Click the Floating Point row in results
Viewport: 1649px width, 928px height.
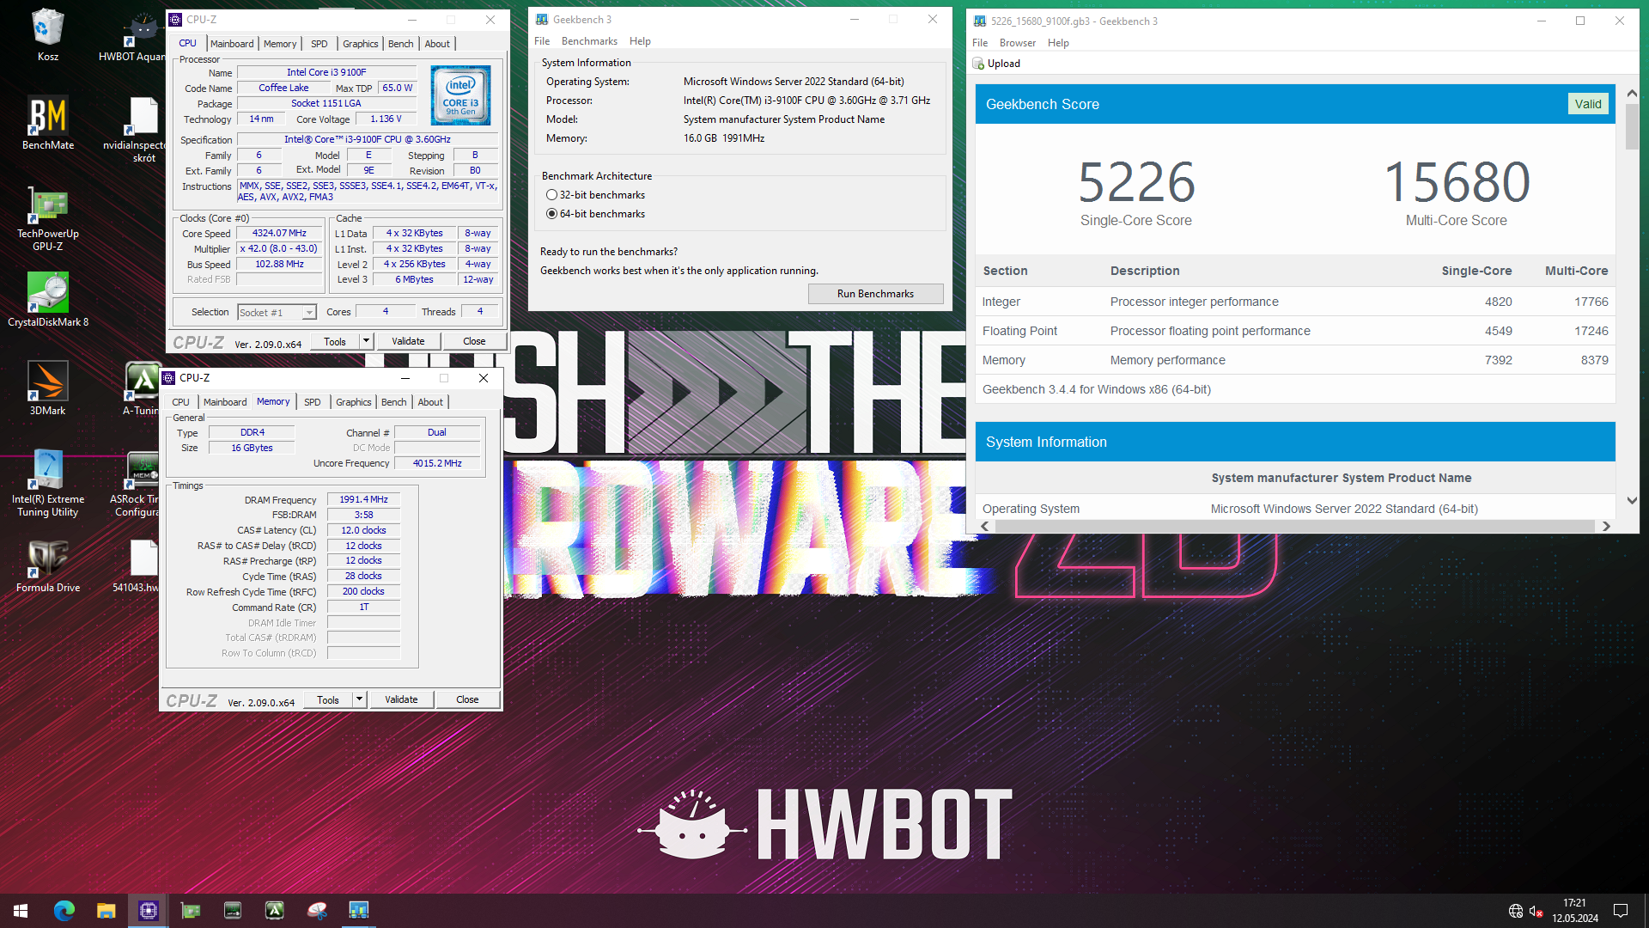(x=1295, y=331)
